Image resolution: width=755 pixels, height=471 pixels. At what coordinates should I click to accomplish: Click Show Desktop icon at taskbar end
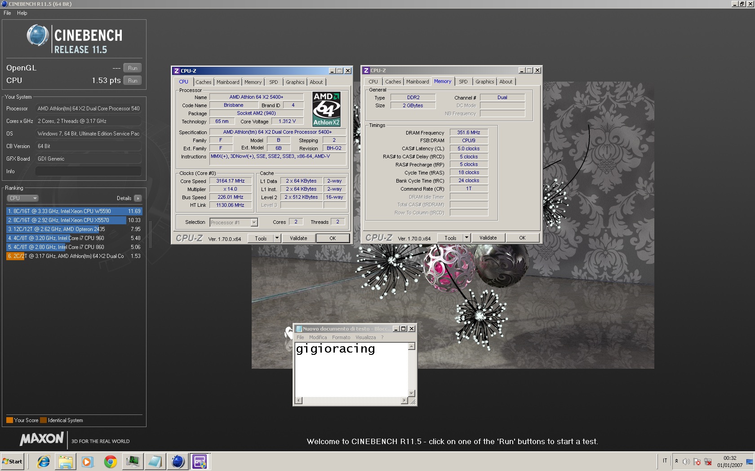750,462
